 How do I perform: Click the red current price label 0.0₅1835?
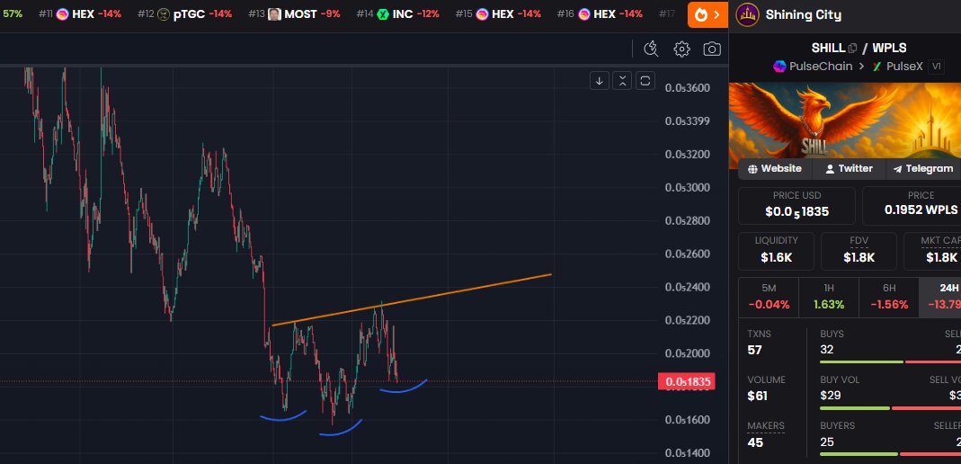coord(687,382)
